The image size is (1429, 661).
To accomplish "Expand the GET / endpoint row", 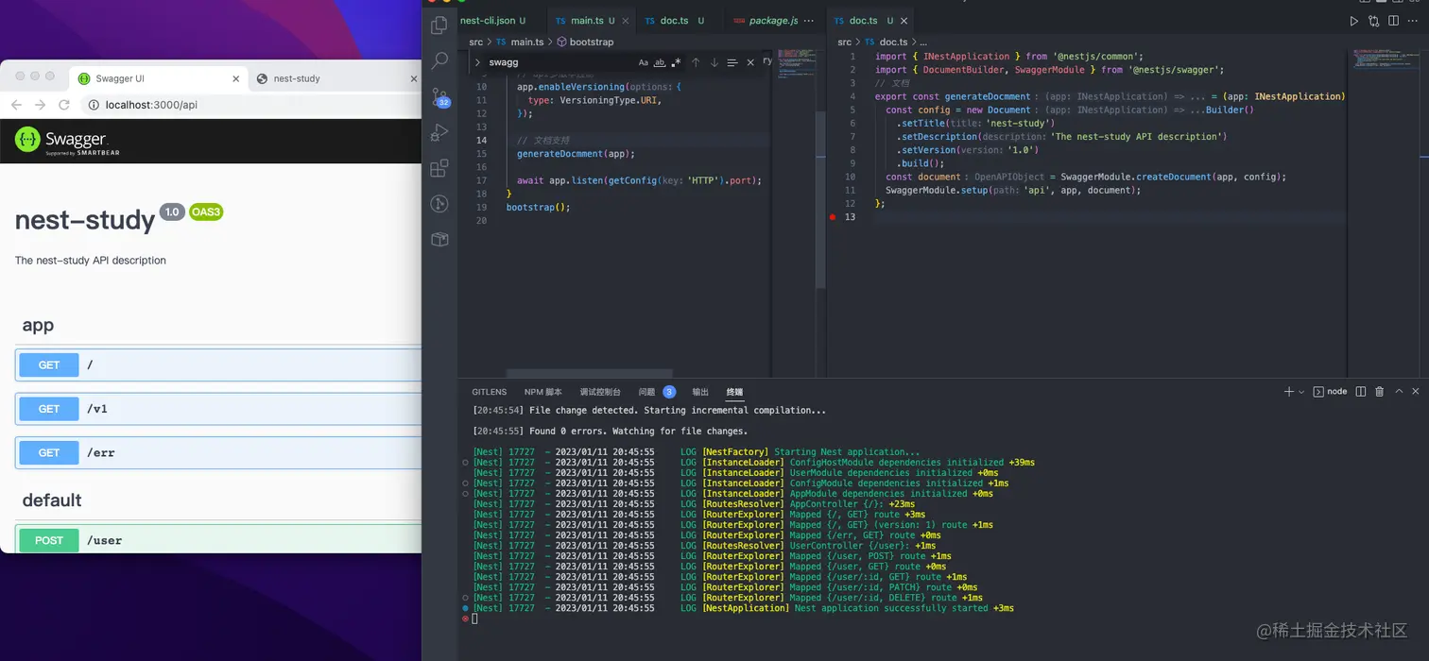I will (218, 364).
